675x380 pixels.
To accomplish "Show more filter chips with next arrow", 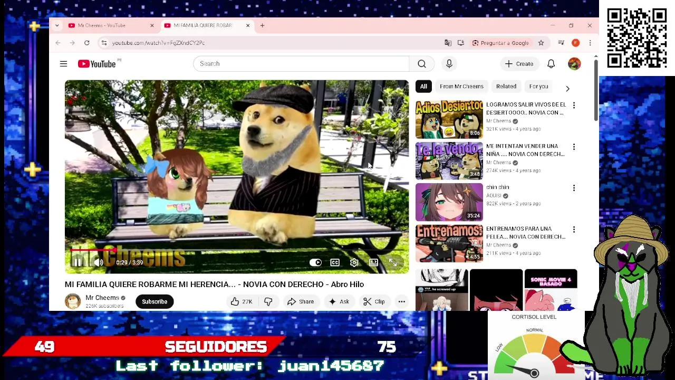I will [x=567, y=88].
